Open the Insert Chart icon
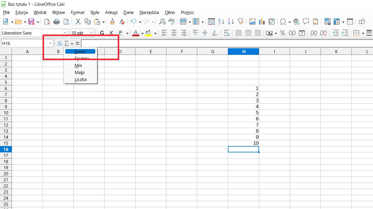 [x=261, y=21]
